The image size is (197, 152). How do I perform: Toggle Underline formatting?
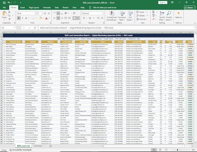coord(26,18)
